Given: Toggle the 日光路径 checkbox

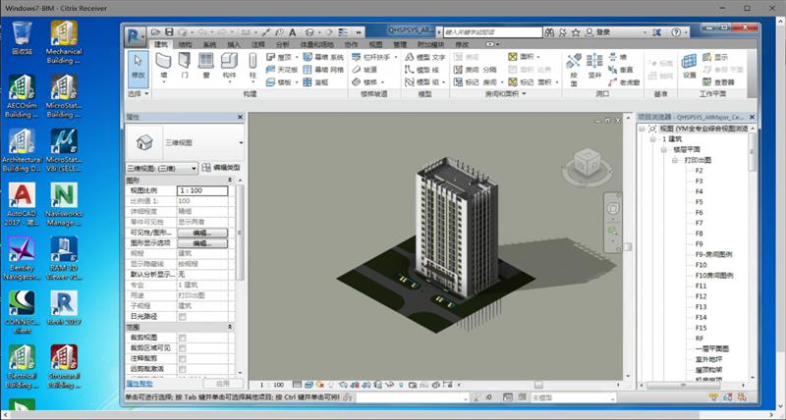Looking at the screenshot, I should tap(183, 316).
